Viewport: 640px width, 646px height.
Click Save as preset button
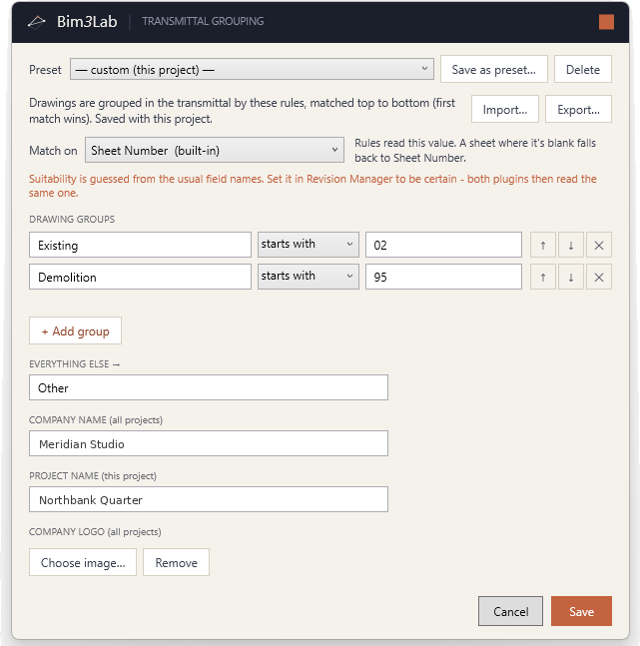493,69
